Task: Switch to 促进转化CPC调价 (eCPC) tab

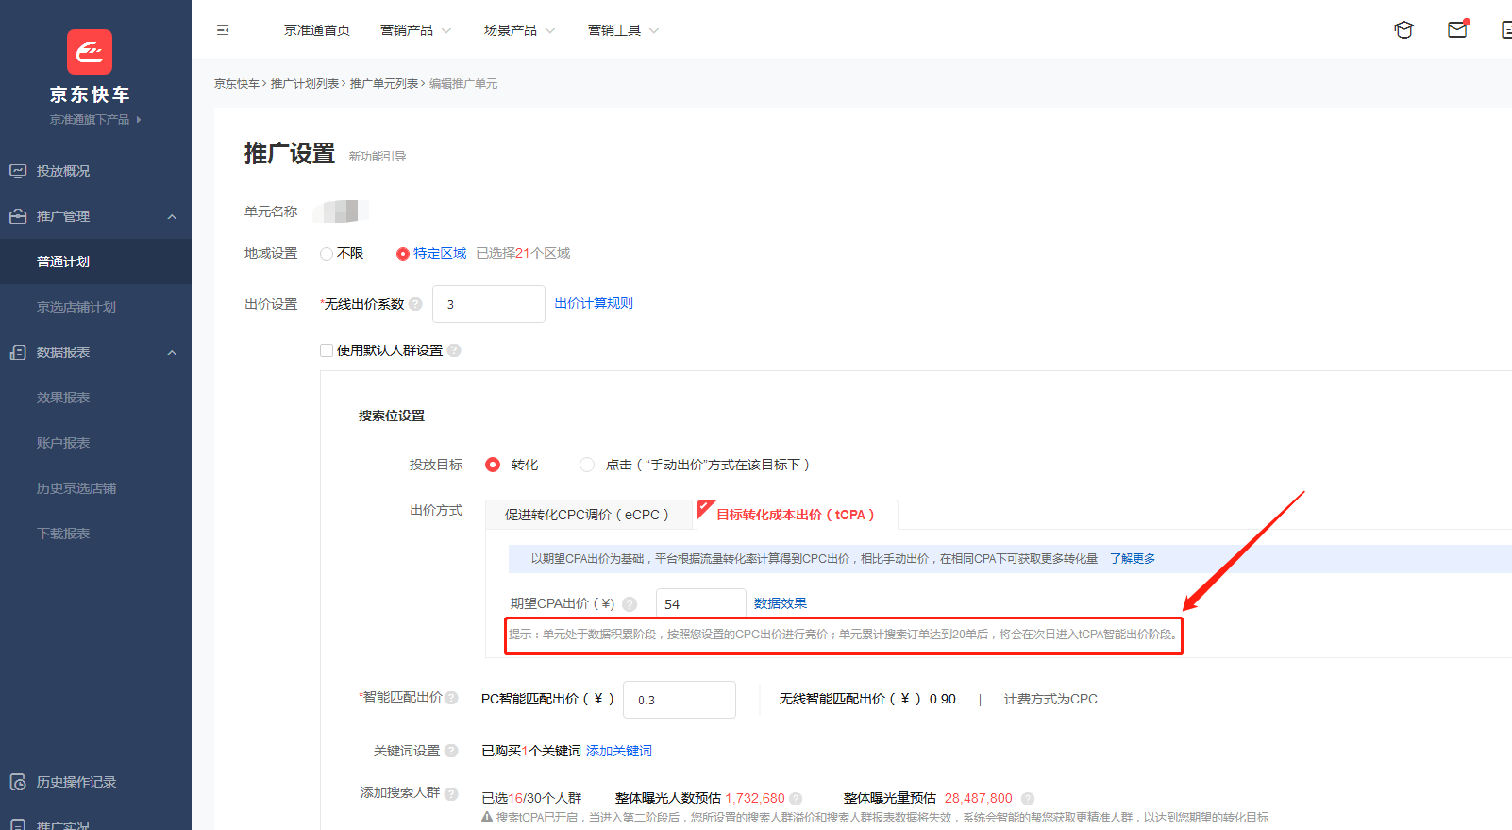Action: click(x=589, y=515)
